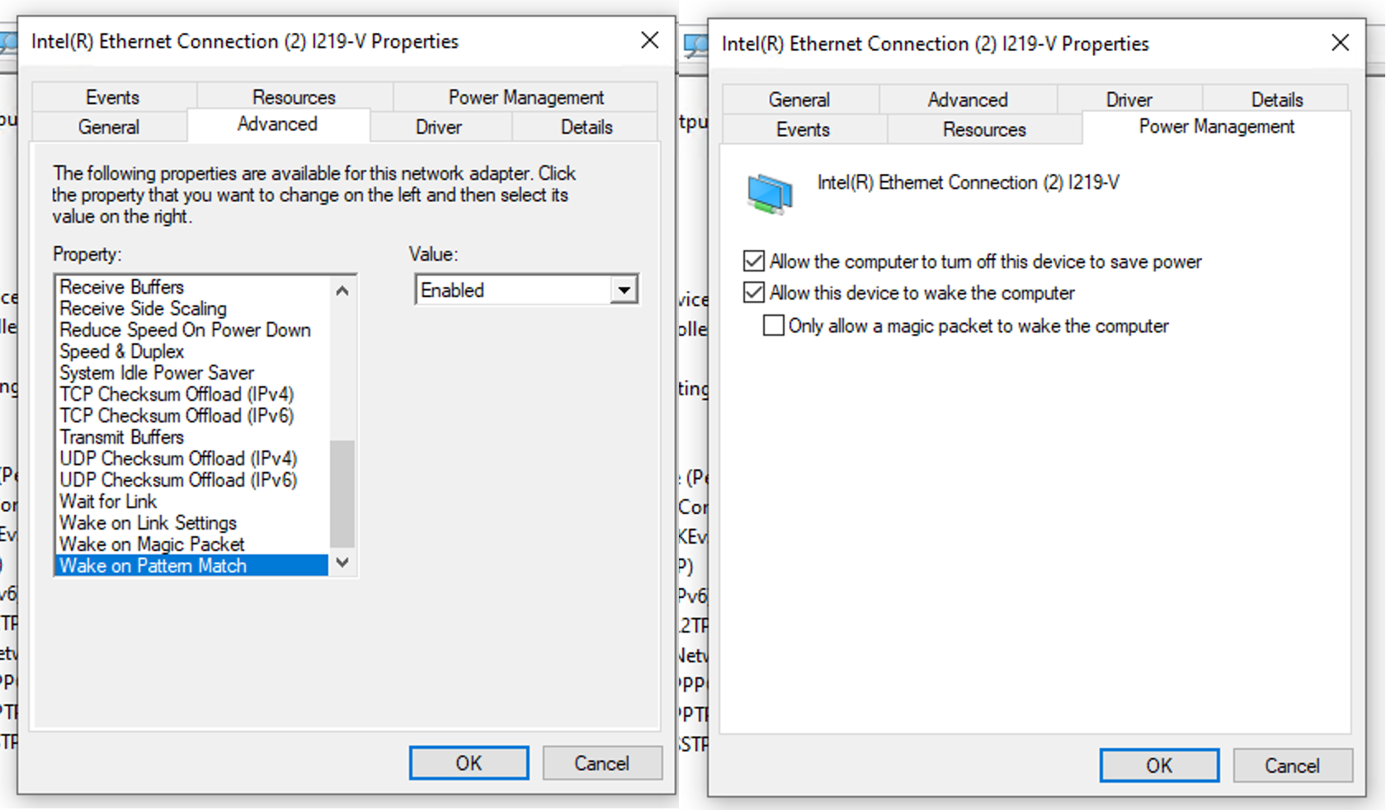This screenshot has height=810, width=1386.
Task: Click OK in the left dialog
Action: click(469, 763)
